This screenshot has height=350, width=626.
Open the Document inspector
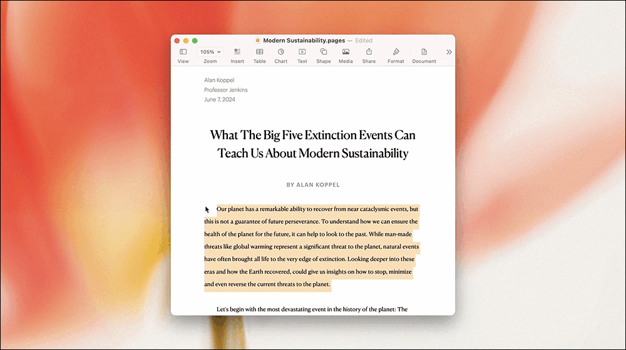pyautogui.click(x=424, y=52)
